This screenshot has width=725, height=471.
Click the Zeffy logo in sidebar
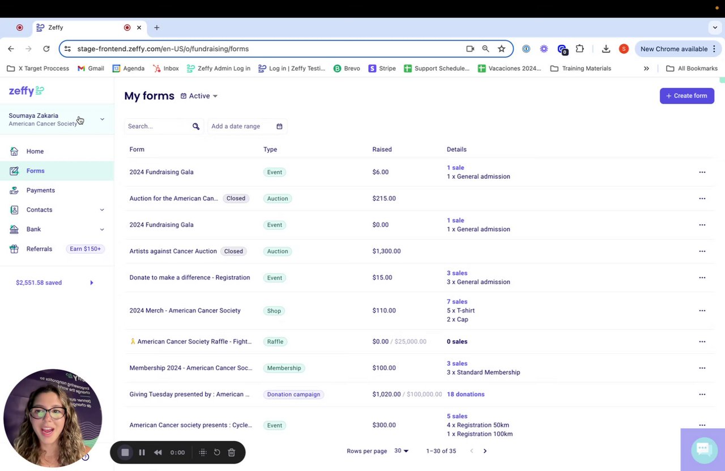[26, 91]
